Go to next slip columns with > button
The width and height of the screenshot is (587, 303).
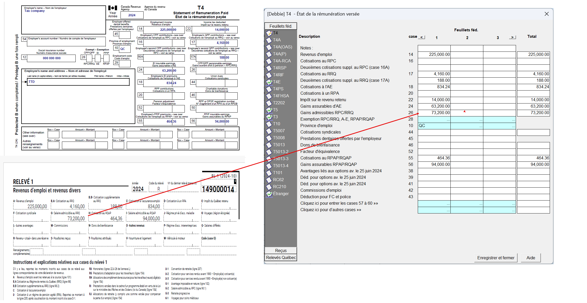(512, 37)
